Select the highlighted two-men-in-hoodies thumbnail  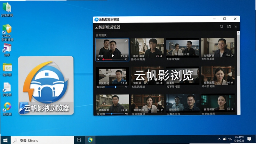tap(112, 50)
